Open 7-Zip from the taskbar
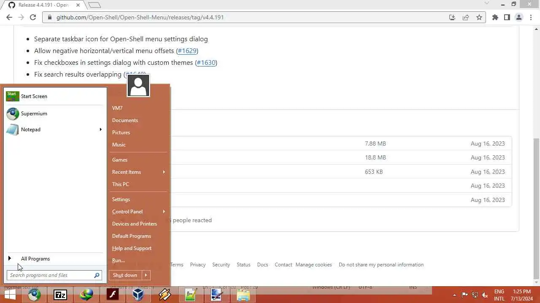This screenshot has width=540, height=303. [60, 295]
